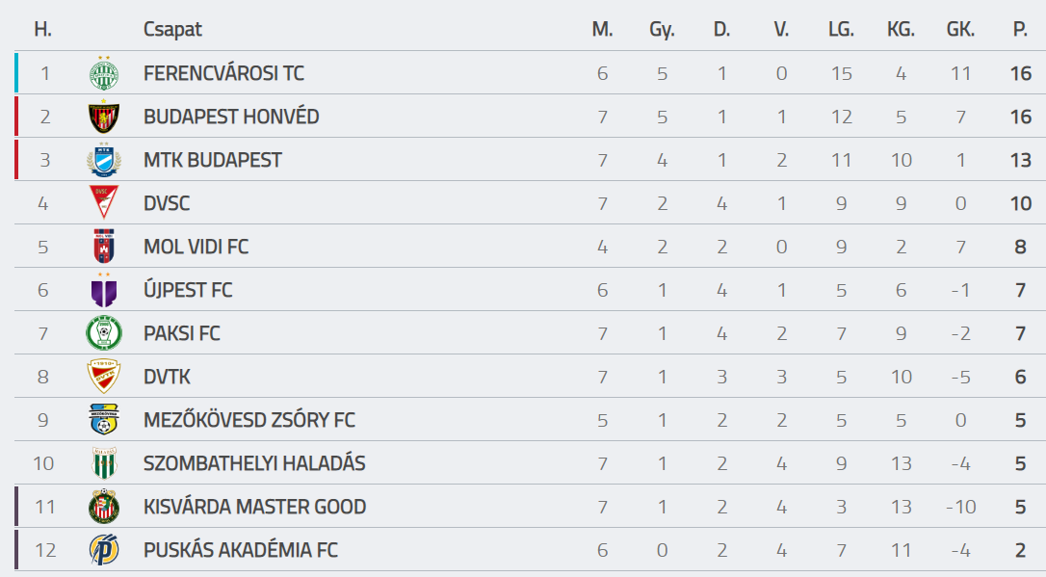The image size is (1046, 577).
Task: Click the Mezőkövesd Zsóry FC crest
Action: tap(104, 420)
